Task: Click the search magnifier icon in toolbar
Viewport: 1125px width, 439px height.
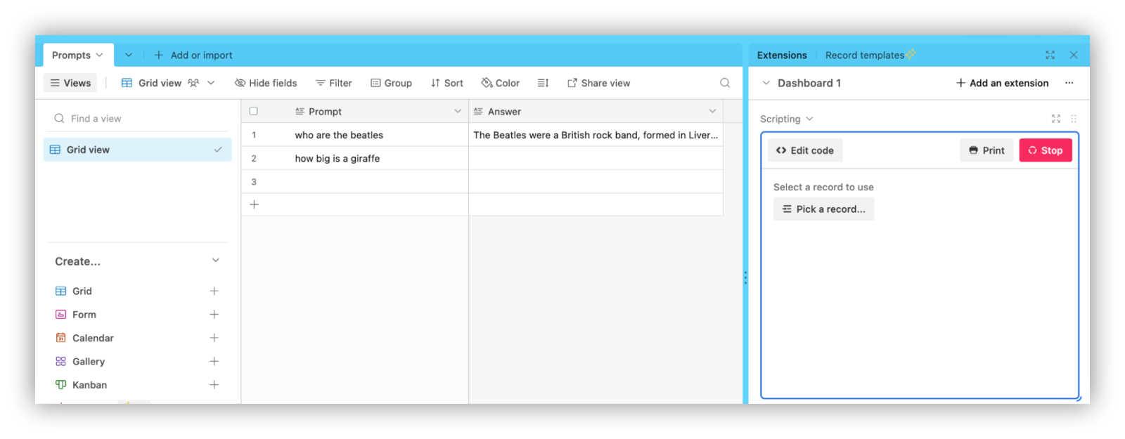Action: pyautogui.click(x=725, y=83)
